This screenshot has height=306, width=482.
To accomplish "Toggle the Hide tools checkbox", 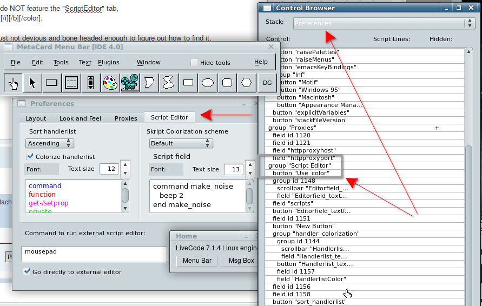I will tap(194, 63).
